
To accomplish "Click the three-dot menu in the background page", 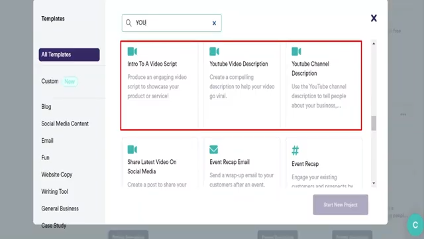I will 403,114.
